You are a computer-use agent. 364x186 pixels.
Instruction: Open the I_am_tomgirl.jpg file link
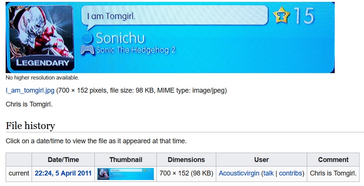coord(30,90)
